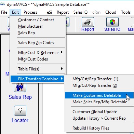Select Sales Rep entry in Edit menu
Viewport: 134px width, 134px height.
pyautogui.click(x=38, y=33)
